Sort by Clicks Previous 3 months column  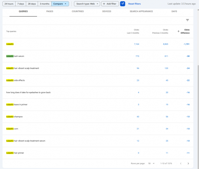tap(160, 31)
